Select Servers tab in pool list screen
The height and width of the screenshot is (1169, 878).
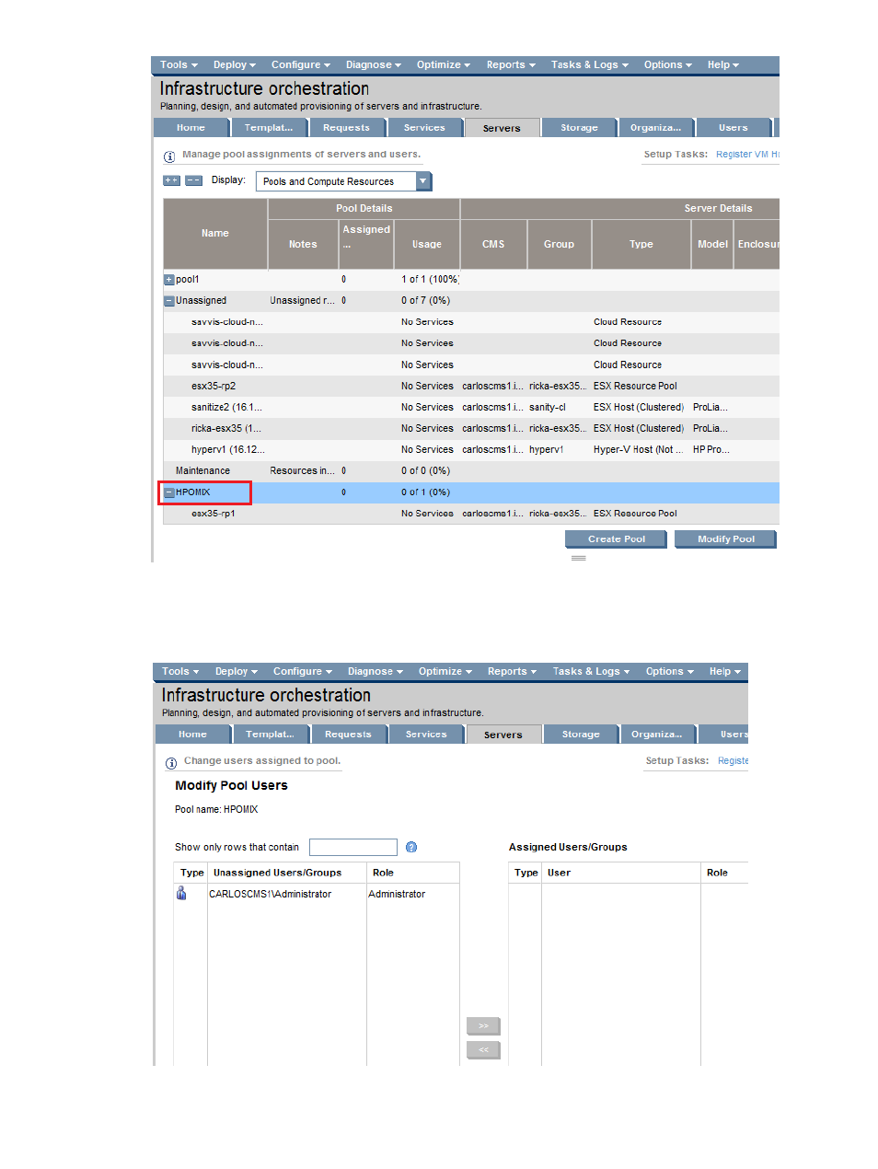pyautogui.click(x=502, y=128)
